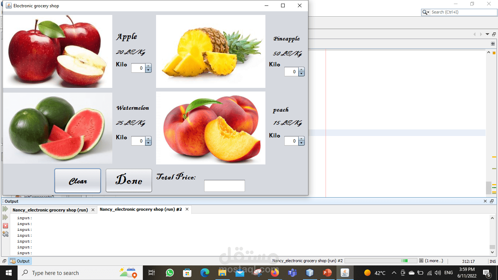Open the Windows Start menu

pos(9,273)
